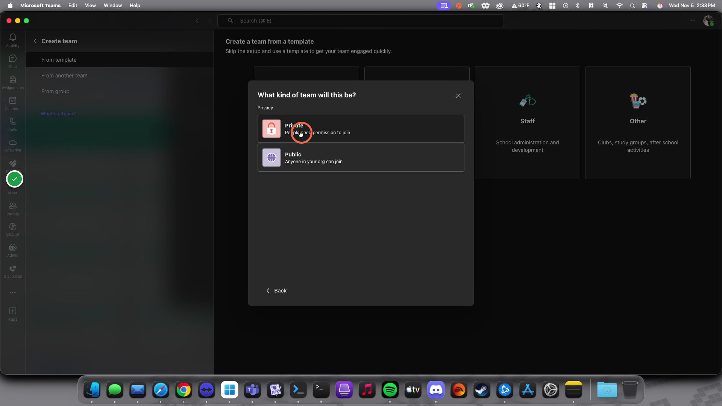Open the Edit menu
The image size is (722, 406).
point(73,5)
